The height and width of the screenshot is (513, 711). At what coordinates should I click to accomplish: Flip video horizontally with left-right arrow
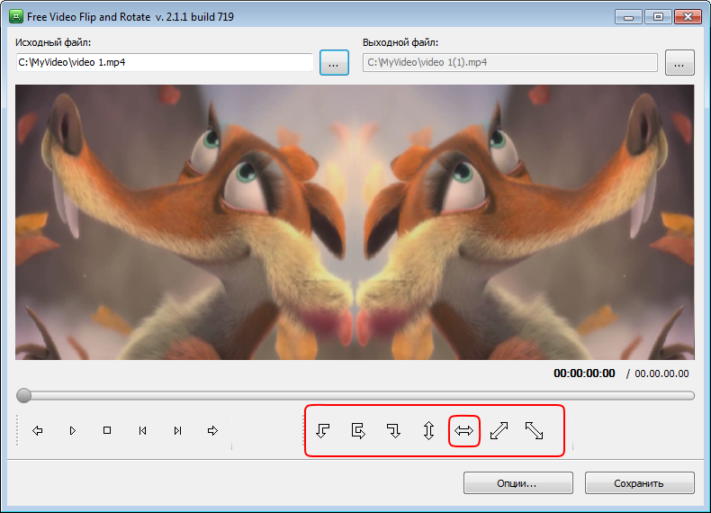pyautogui.click(x=463, y=431)
